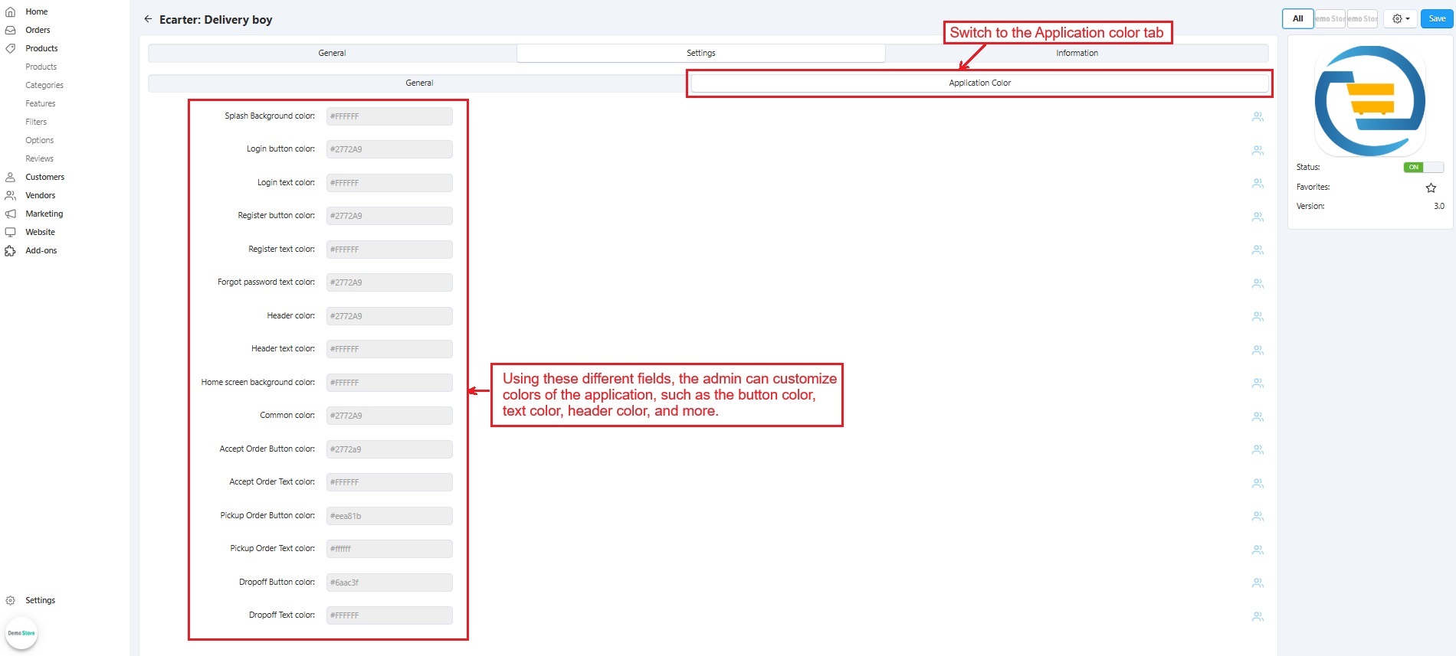Switch to the Application Color sub-tab
The height and width of the screenshot is (656, 1456).
(x=979, y=83)
